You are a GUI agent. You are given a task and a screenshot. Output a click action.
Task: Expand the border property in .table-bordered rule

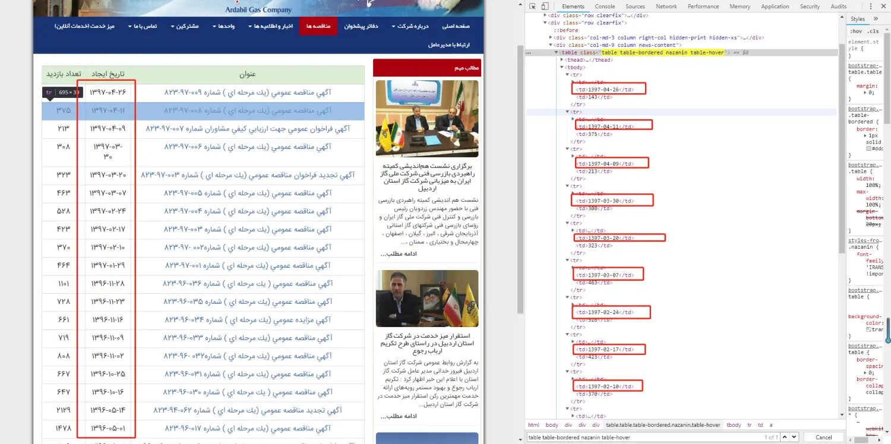pos(864,136)
